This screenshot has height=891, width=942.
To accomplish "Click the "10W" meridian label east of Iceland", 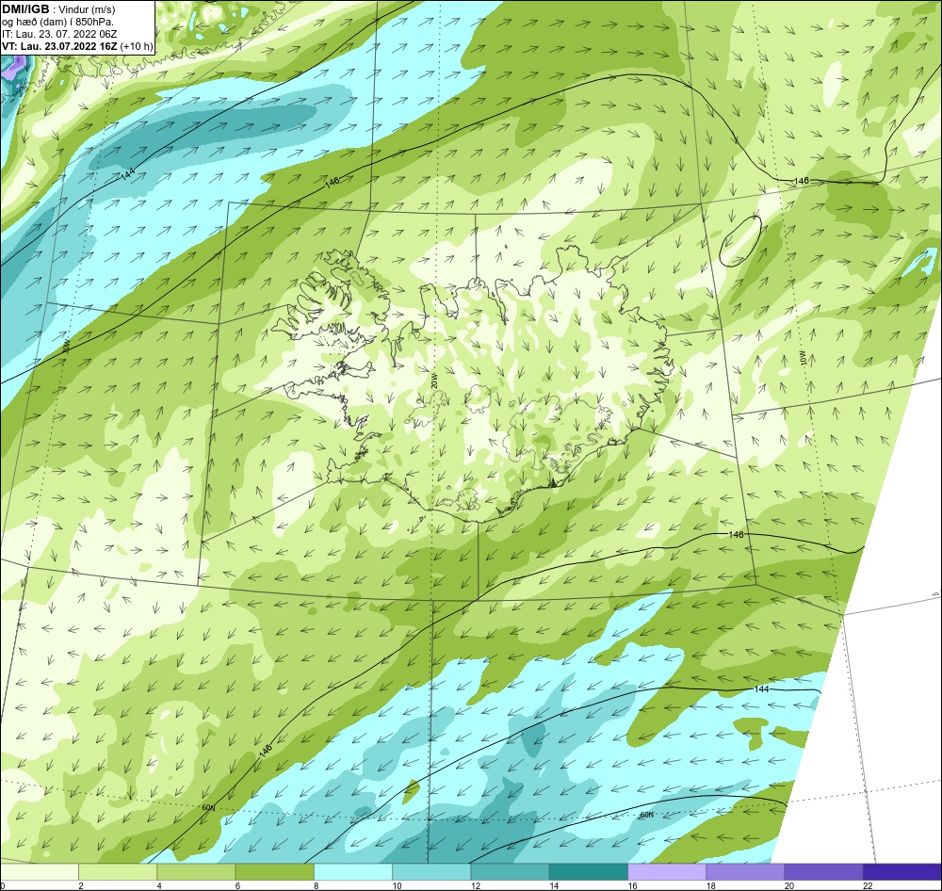I will [804, 358].
